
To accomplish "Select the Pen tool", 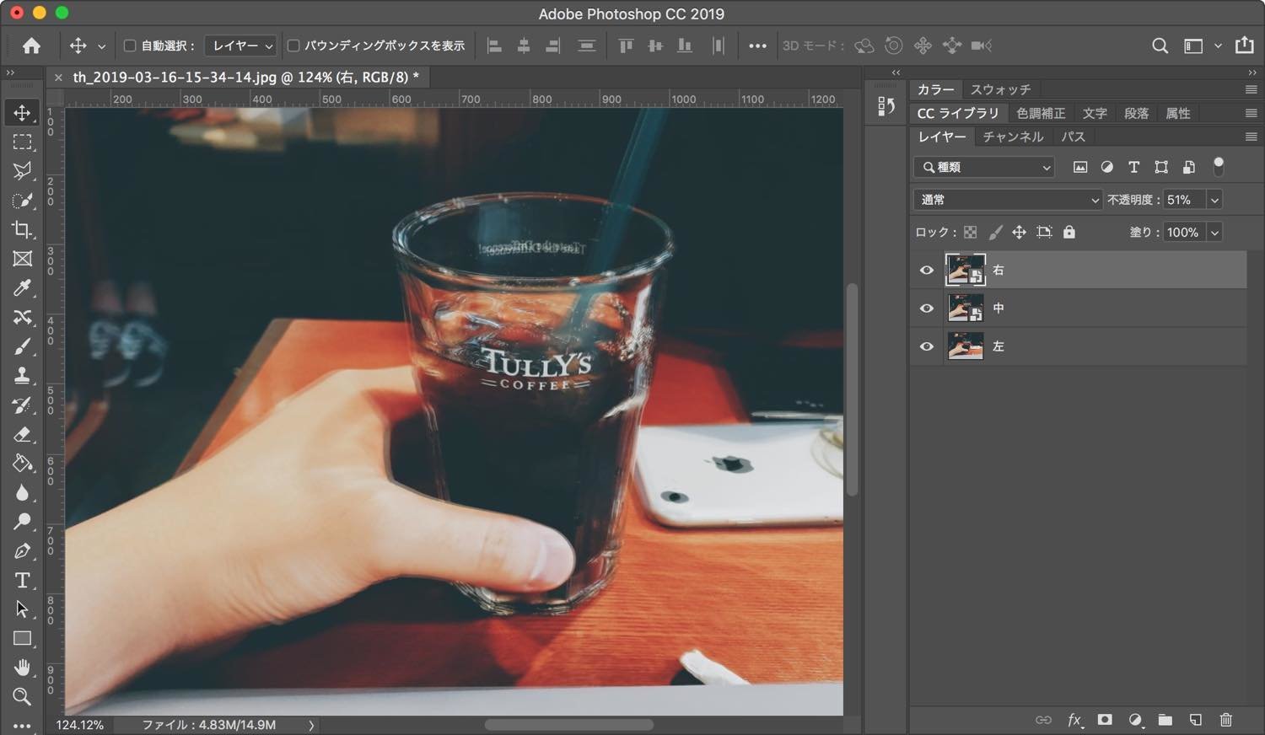I will pyautogui.click(x=22, y=551).
